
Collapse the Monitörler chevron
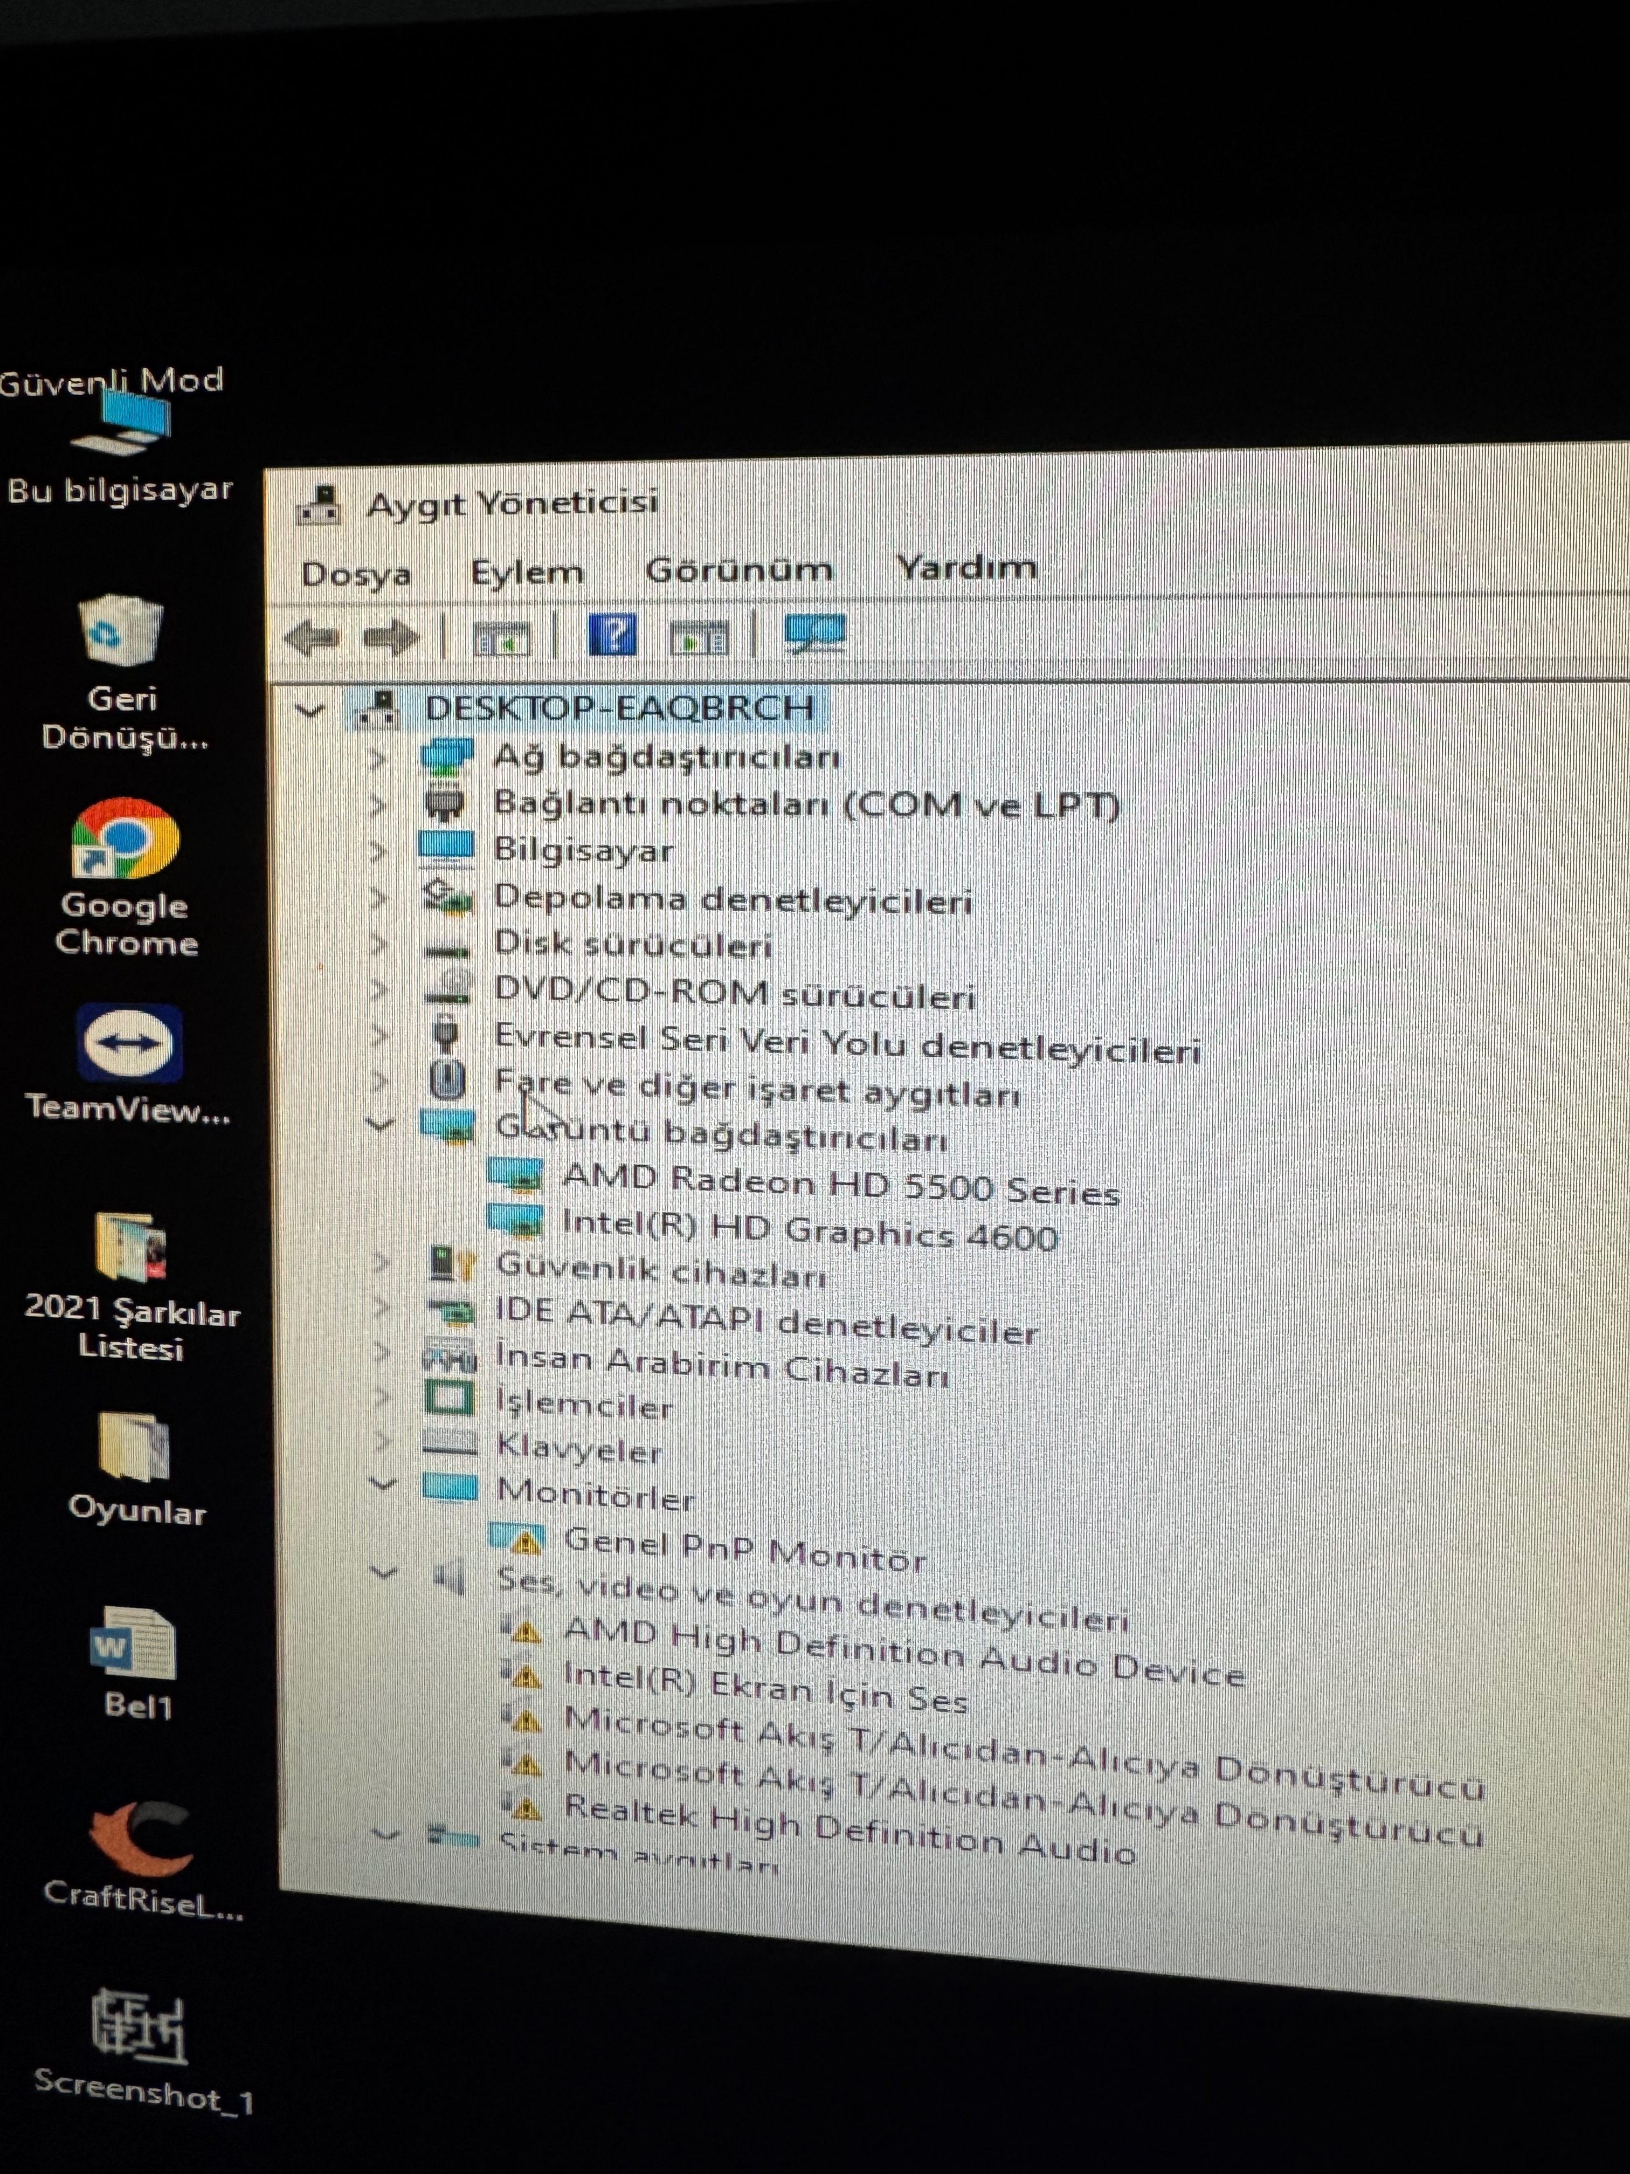point(383,1484)
